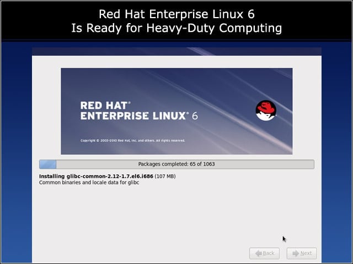Select the 'Packages completed: 65 of 1063' text
Image resolution: width=353 pixels, height=264 pixels.
pos(176,164)
